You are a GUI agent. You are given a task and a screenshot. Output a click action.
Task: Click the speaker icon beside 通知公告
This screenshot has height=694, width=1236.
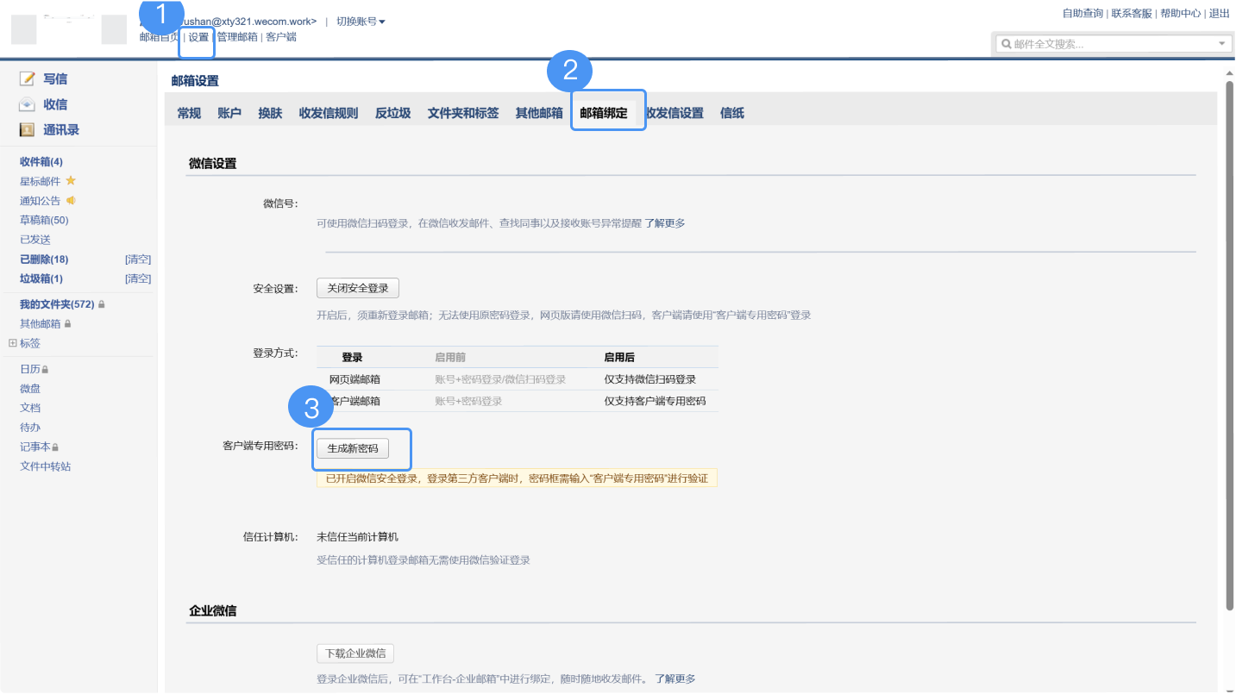click(71, 201)
